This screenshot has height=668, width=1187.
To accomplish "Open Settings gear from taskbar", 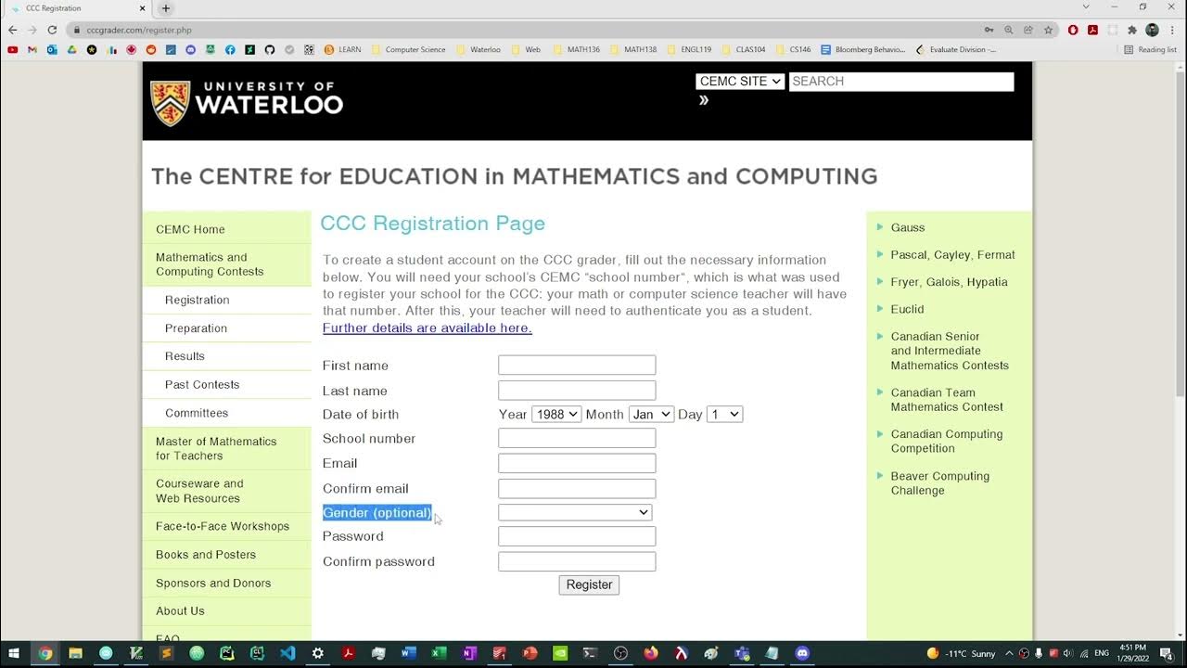I will pyautogui.click(x=317, y=653).
